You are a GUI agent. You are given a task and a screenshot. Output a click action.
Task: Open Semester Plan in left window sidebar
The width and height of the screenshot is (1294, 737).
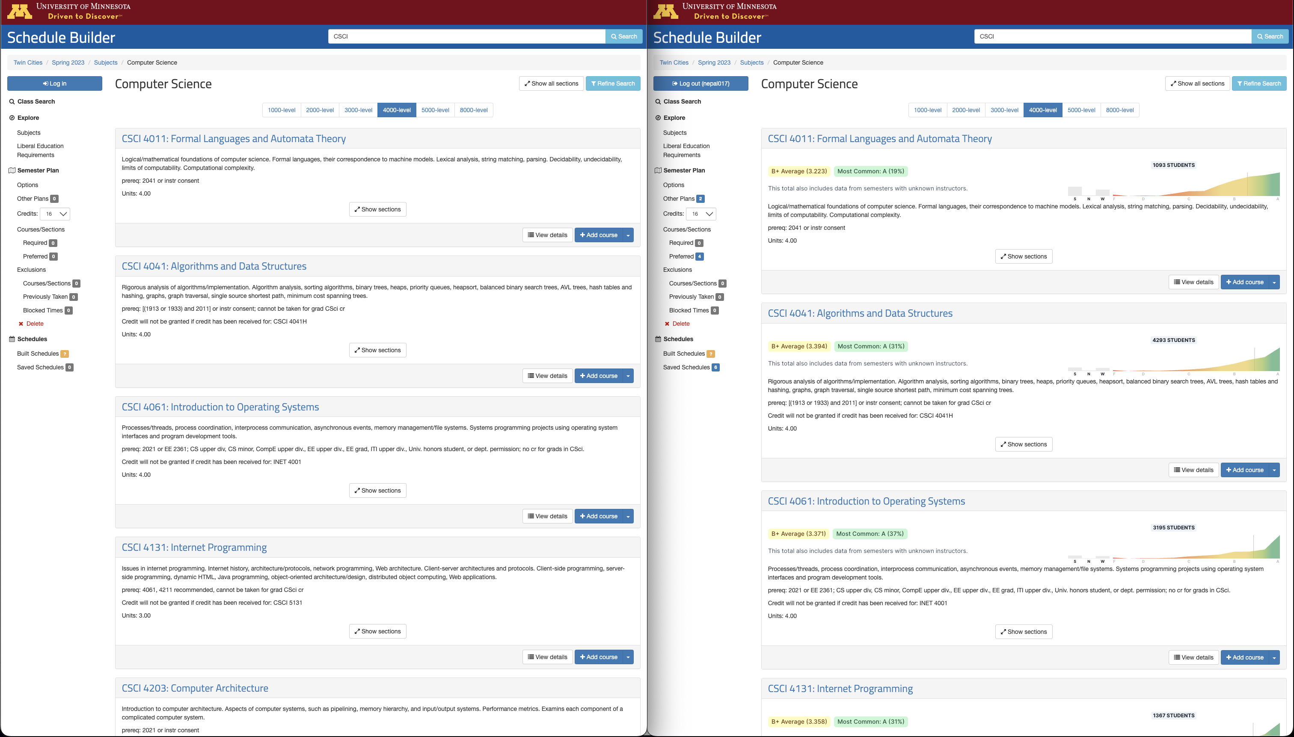[x=33, y=170]
